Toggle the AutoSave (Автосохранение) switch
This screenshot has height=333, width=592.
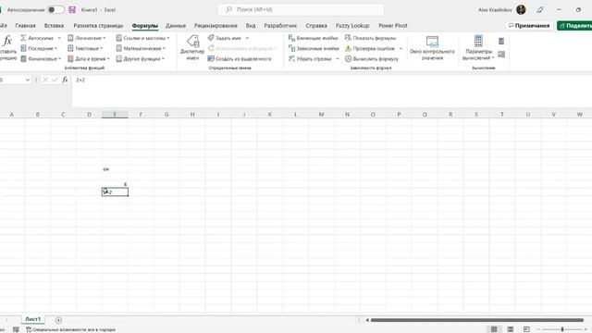(55, 10)
